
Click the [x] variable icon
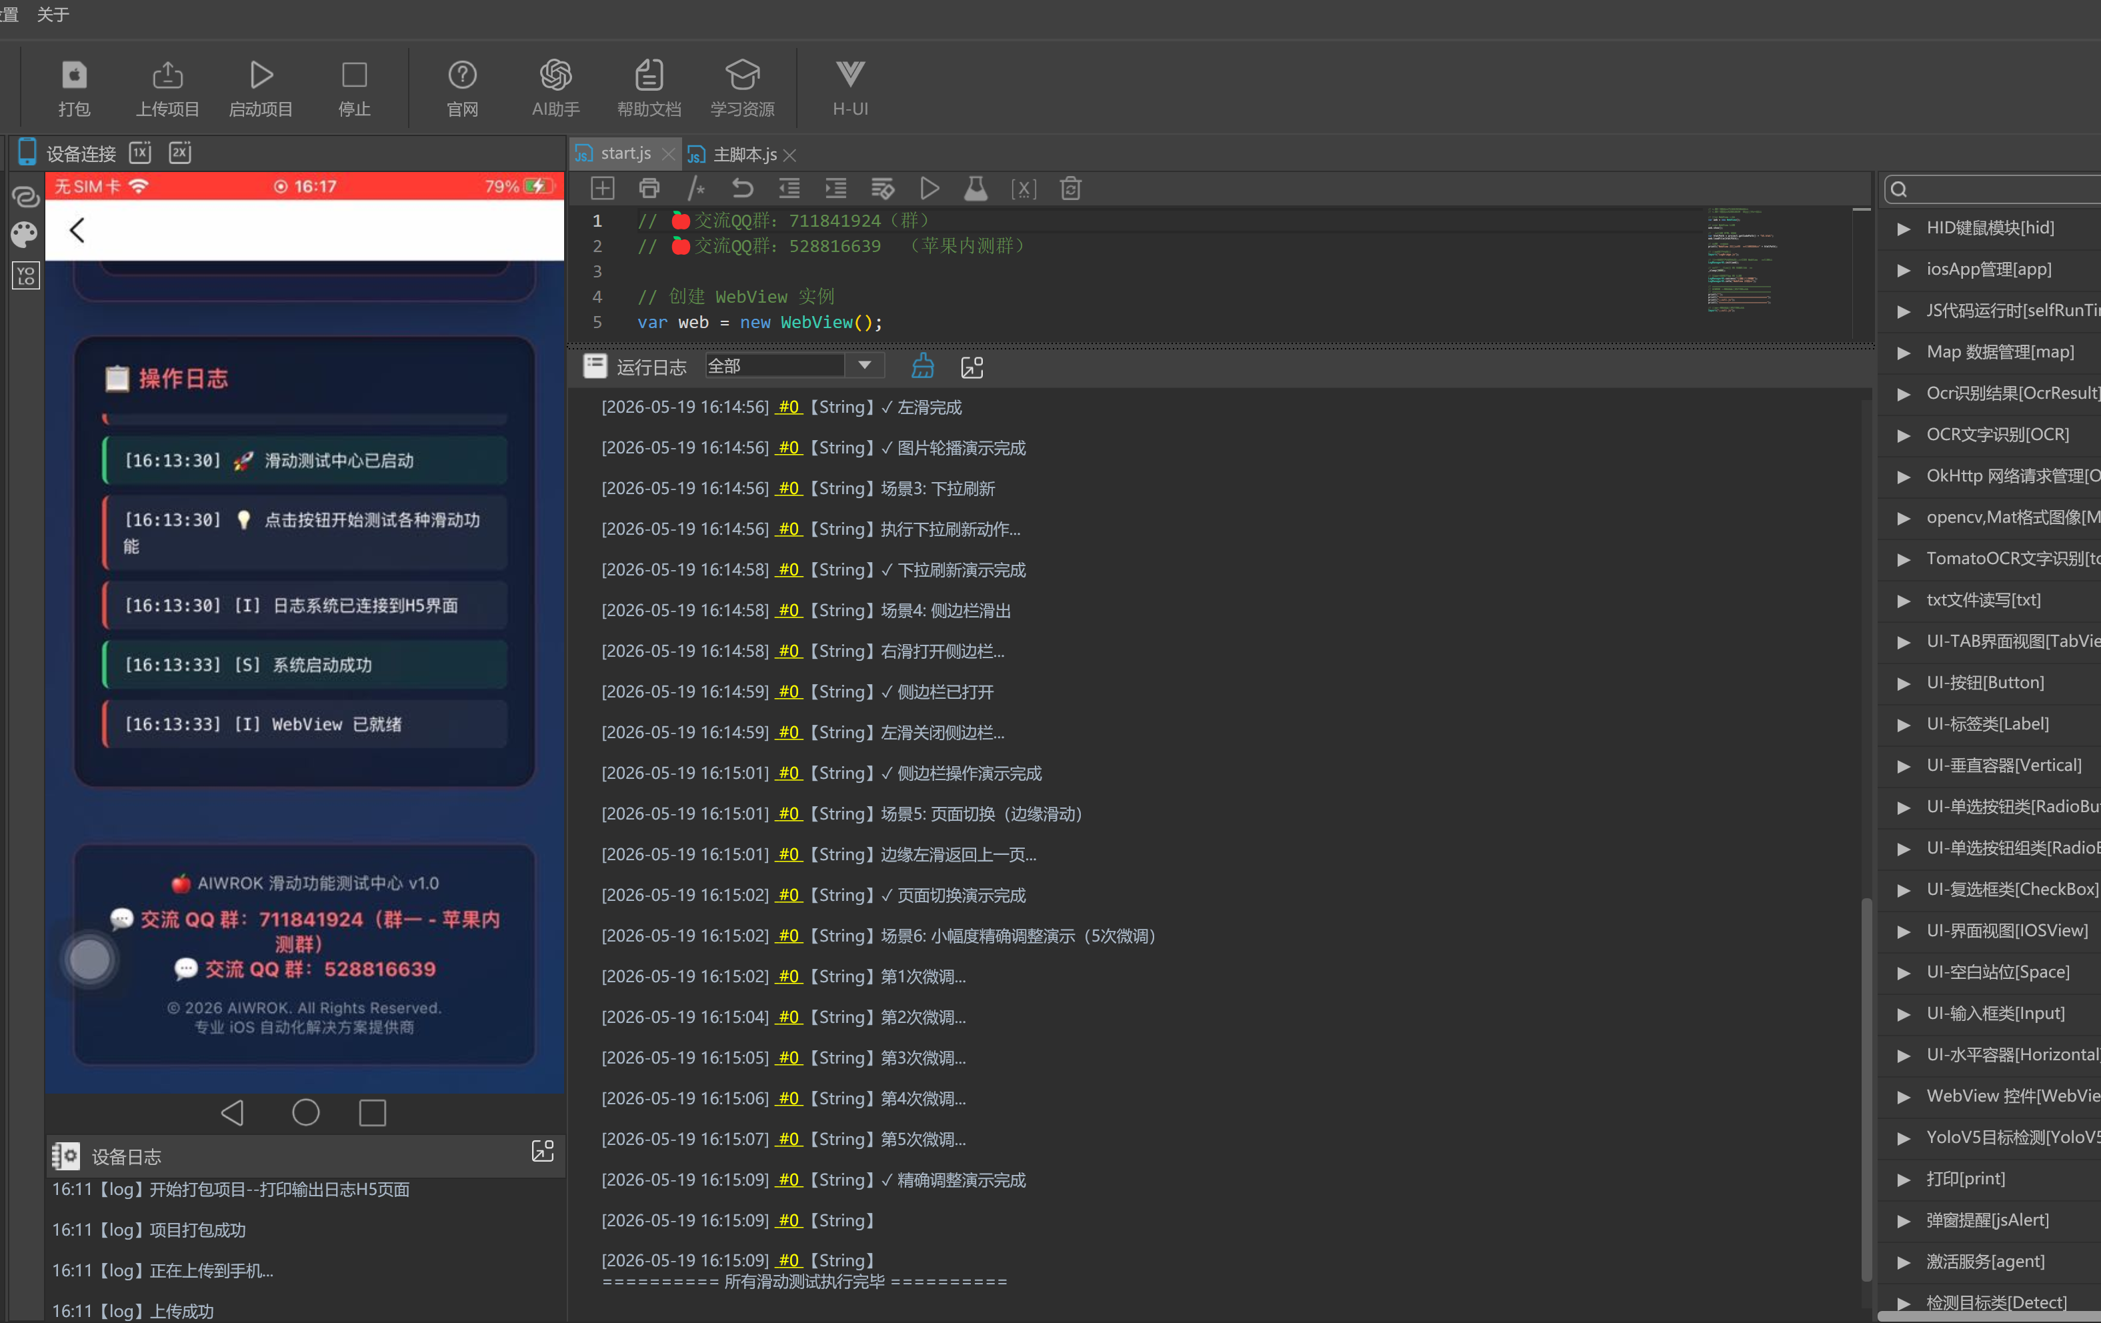pyautogui.click(x=1023, y=189)
